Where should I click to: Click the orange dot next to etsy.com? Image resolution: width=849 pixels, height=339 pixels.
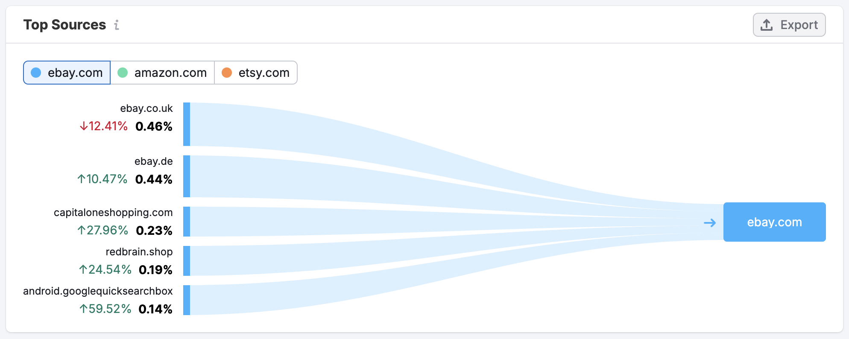point(227,73)
